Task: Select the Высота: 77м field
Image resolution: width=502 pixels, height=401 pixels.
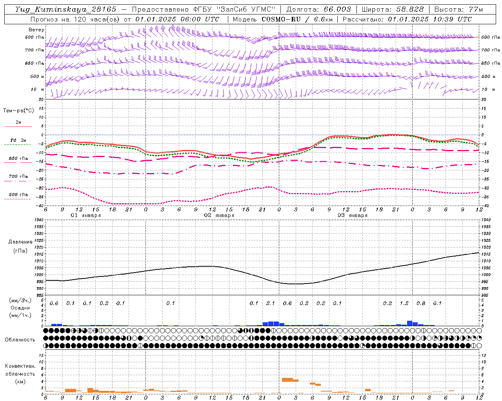Action: [x=458, y=9]
